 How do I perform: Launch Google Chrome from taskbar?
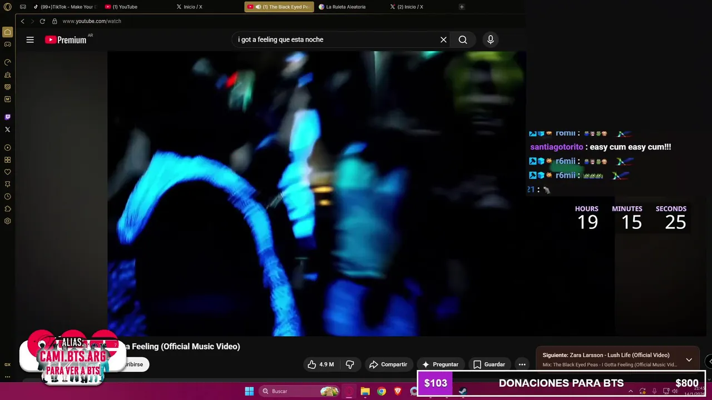click(x=382, y=391)
